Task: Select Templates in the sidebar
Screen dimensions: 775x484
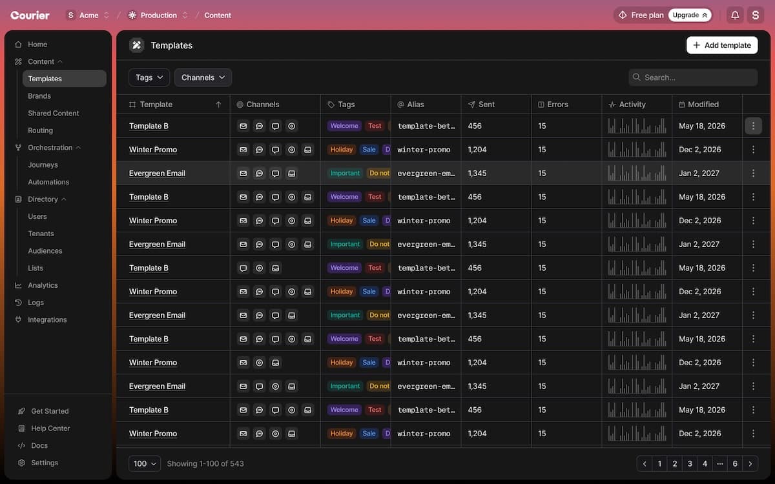Action: 65,79
